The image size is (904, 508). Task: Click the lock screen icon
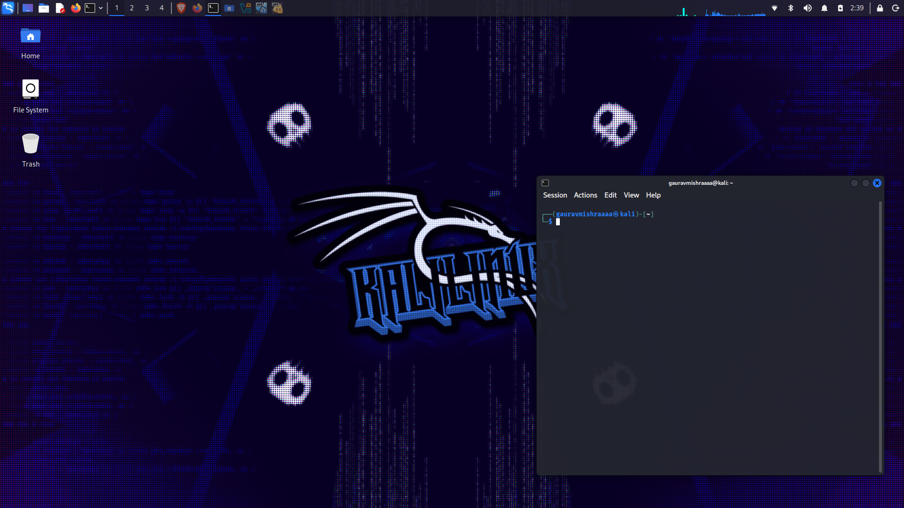(x=880, y=8)
